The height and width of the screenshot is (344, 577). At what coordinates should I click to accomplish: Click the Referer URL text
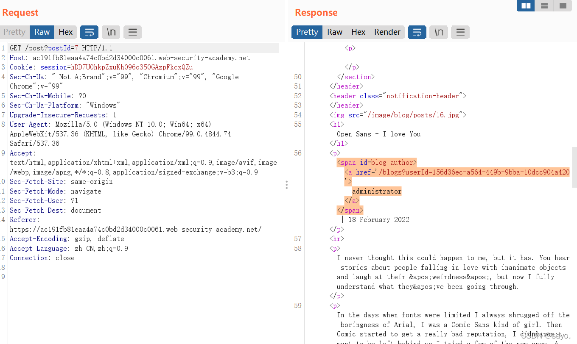click(136, 229)
